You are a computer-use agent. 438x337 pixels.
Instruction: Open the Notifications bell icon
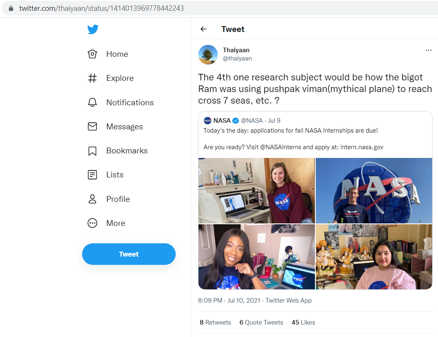pos(92,102)
